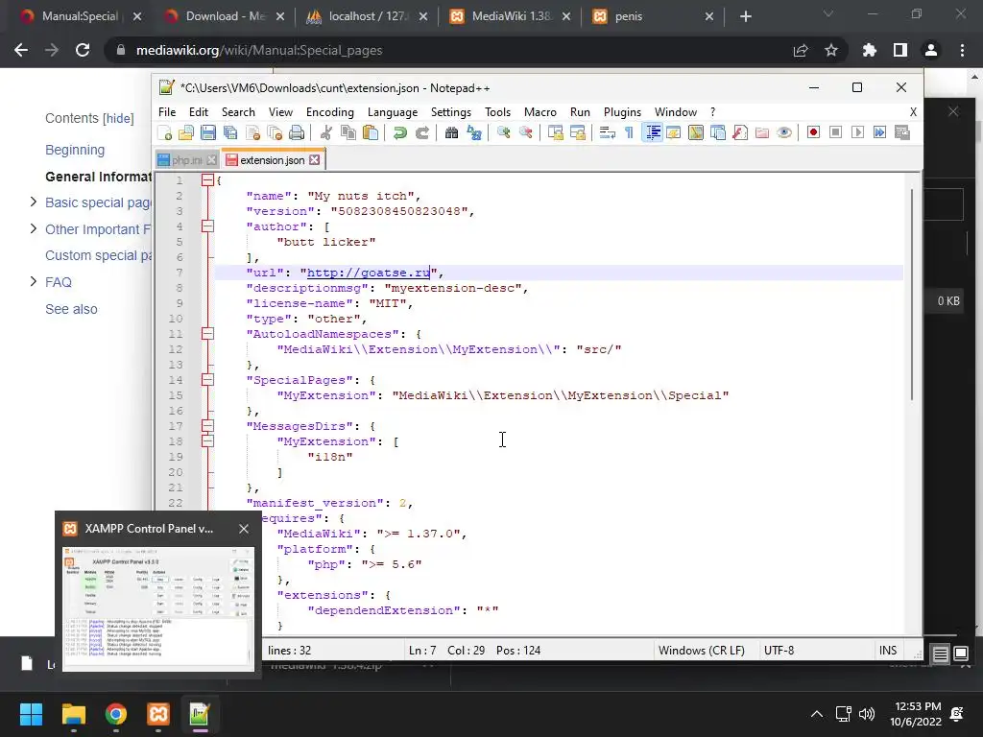Click the Save recorded macro icon
This screenshot has width=983, height=737.
click(902, 132)
